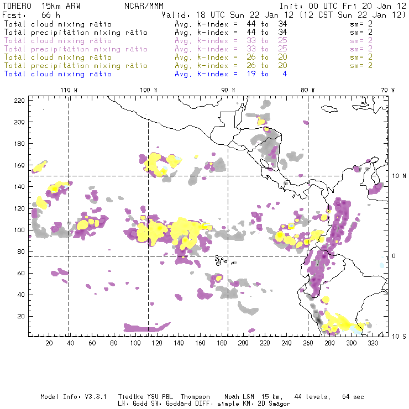
Task: Click the "44 levels," text
Action: click(312, 397)
